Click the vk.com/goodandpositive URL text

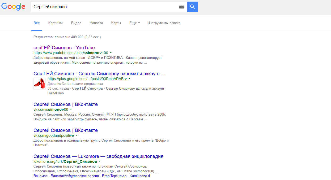coord(54,135)
